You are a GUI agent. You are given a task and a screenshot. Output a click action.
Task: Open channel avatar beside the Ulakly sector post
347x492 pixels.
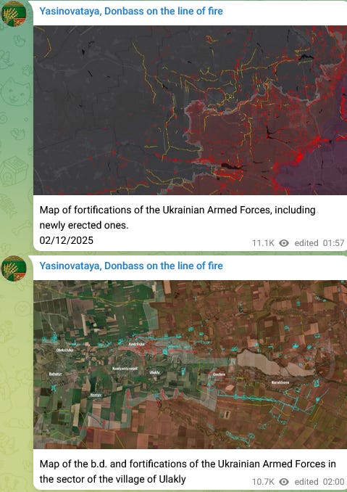pos(13,268)
